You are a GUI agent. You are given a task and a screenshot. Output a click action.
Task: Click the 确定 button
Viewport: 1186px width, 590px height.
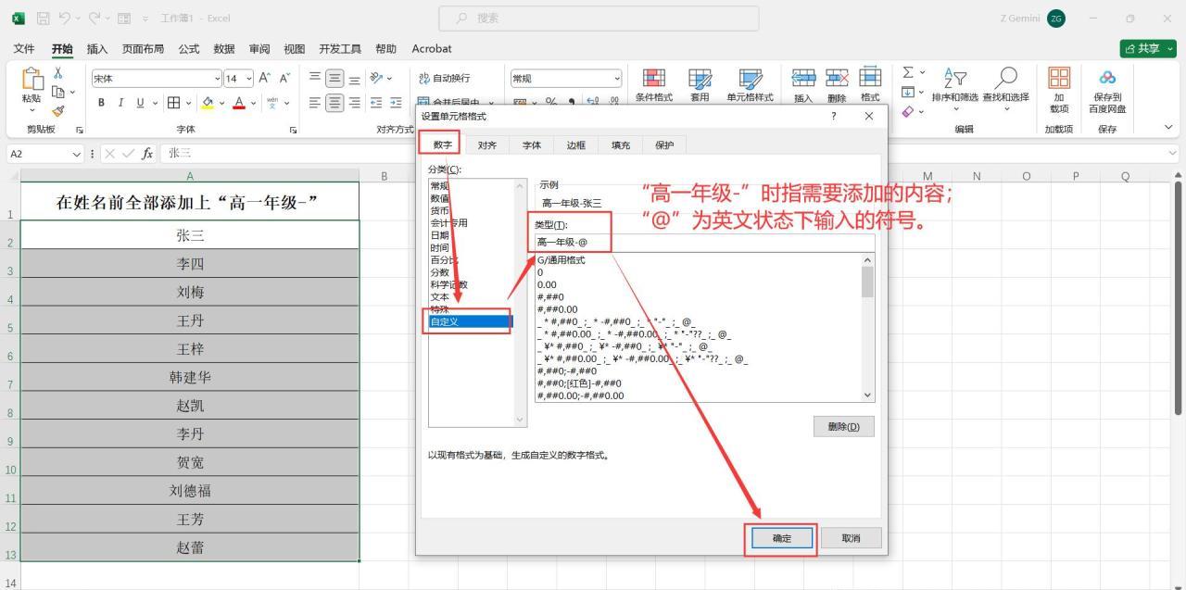(x=781, y=538)
